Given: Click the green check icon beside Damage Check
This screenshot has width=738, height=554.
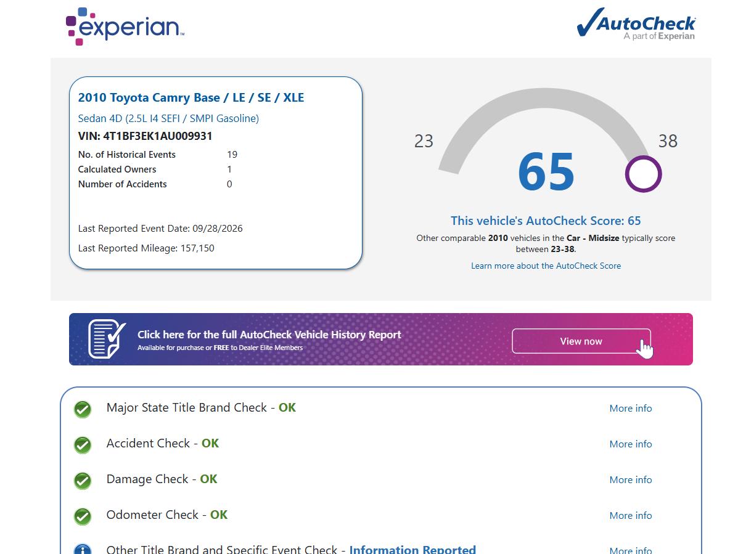Looking at the screenshot, I should [x=83, y=481].
